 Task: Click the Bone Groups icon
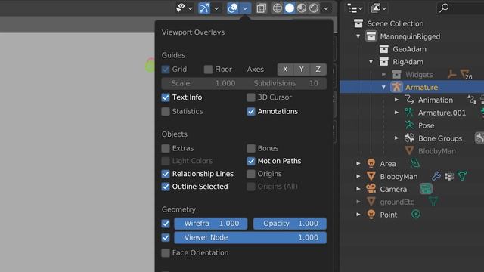[x=409, y=138]
